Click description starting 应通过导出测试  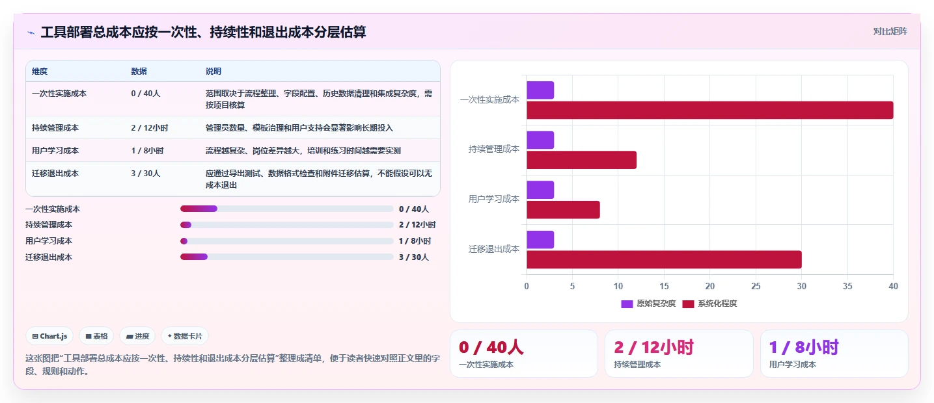[319, 179]
